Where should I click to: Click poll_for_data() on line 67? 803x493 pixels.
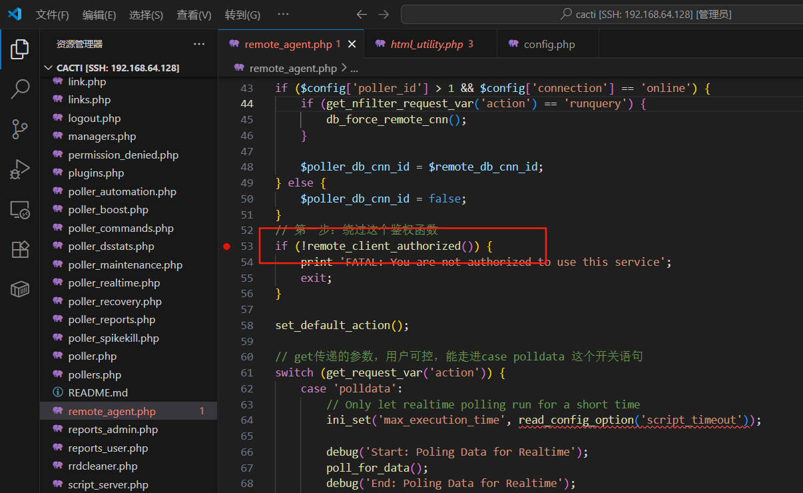pos(374,468)
